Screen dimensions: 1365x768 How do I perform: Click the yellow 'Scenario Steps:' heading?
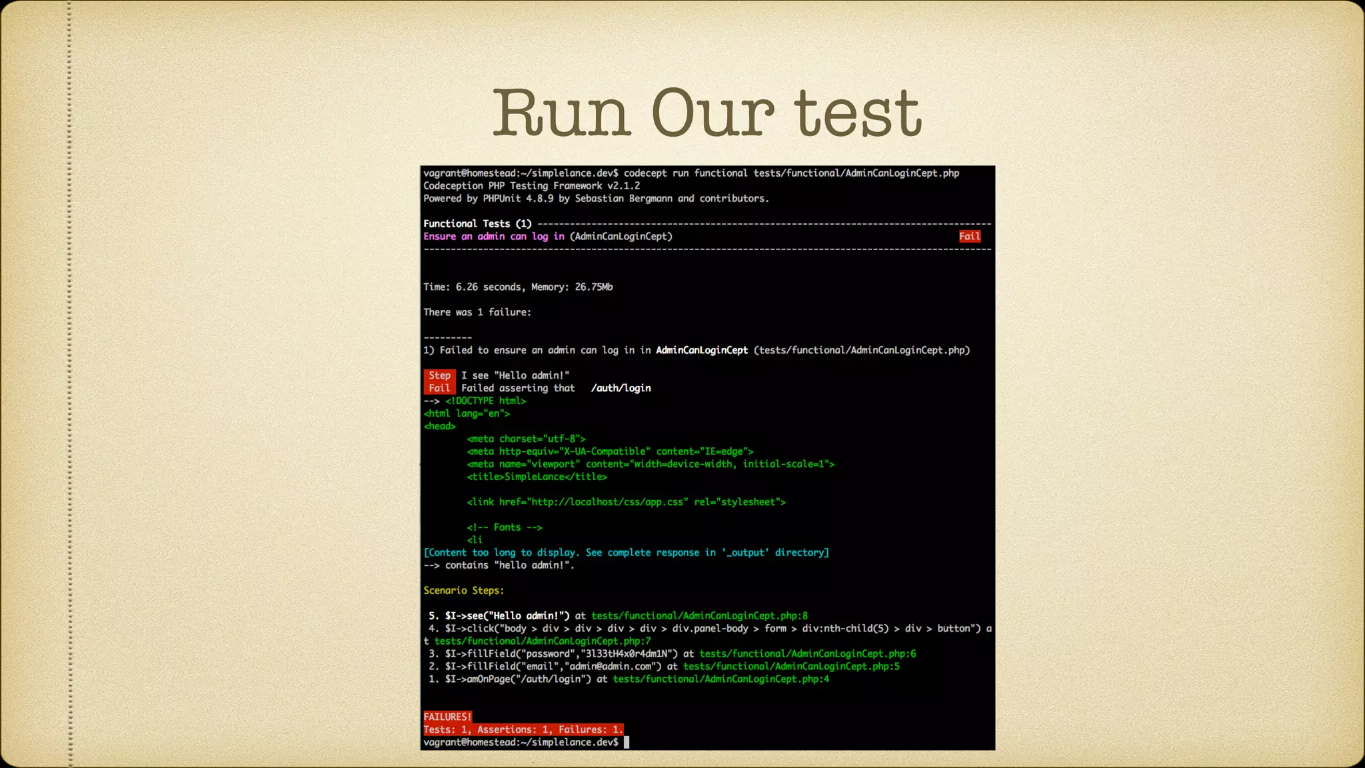click(x=463, y=591)
